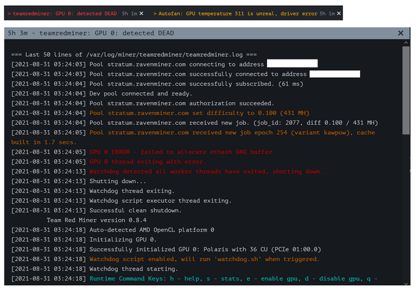Open the red teamredminer GPU 0 DEAD message
Screen dimensions: 419x293
[62, 13]
